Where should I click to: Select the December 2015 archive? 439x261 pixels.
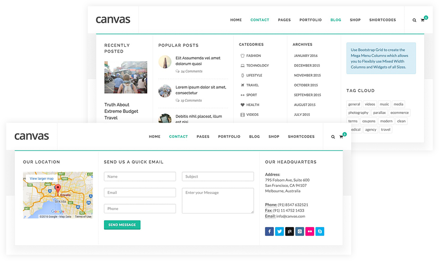307,66
